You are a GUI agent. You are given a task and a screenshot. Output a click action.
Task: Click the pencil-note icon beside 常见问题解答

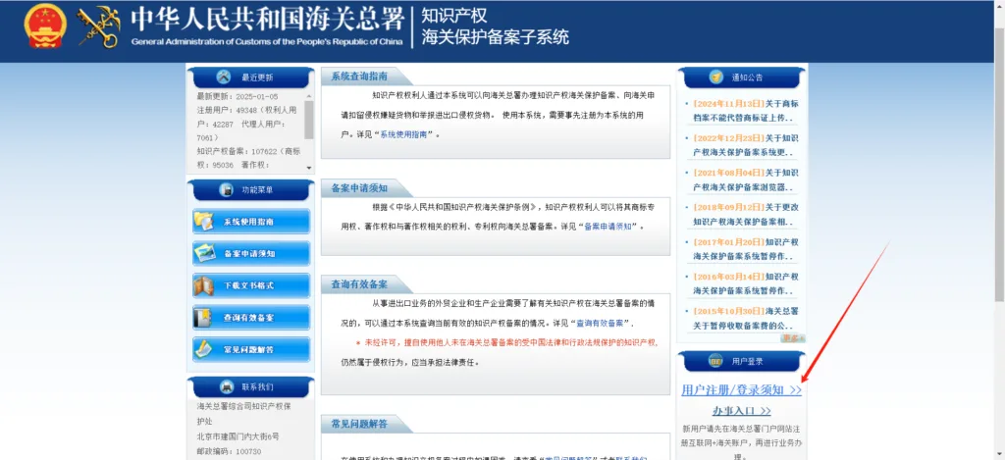click(x=204, y=349)
